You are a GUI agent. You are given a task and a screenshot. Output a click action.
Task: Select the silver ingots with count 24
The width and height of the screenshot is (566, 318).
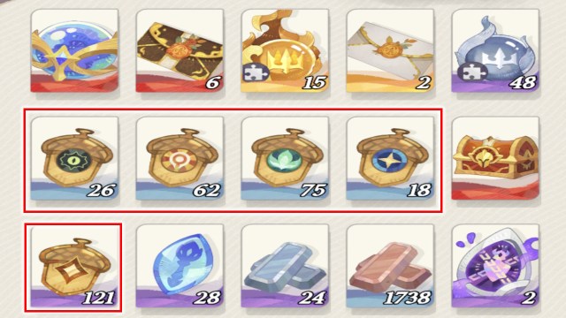pos(285,267)
